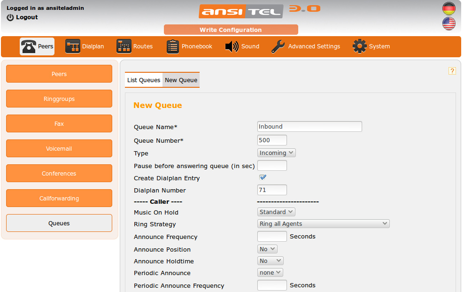Switch to the List Queues tab
Viewport: 464px width, 292px height.
pyautogui.click(x=144, y=80)
